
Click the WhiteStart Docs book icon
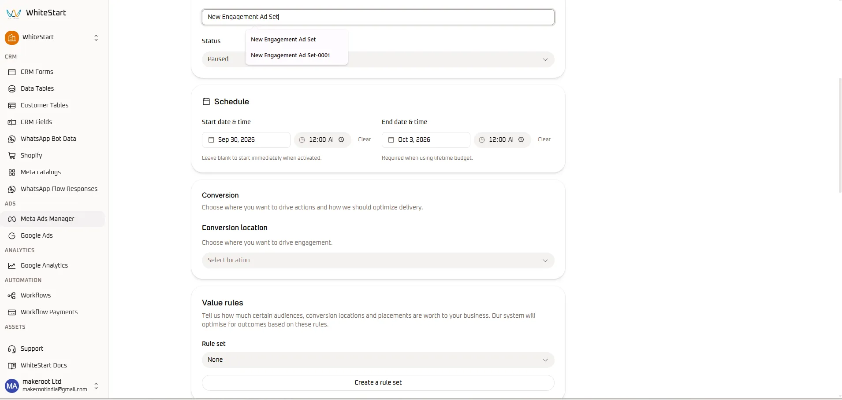pyautogui.click(x=12, y=365)
